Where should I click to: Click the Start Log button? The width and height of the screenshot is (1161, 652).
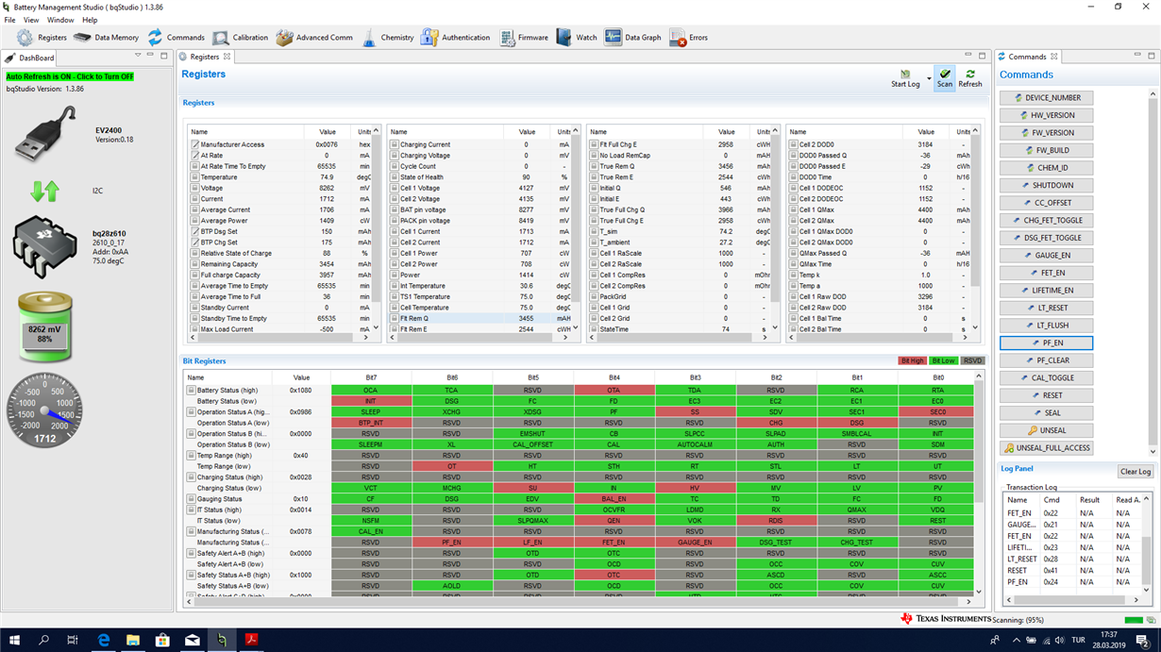click(905, 78)
